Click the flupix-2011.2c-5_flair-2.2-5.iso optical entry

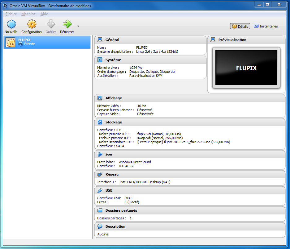click(184, 142)
